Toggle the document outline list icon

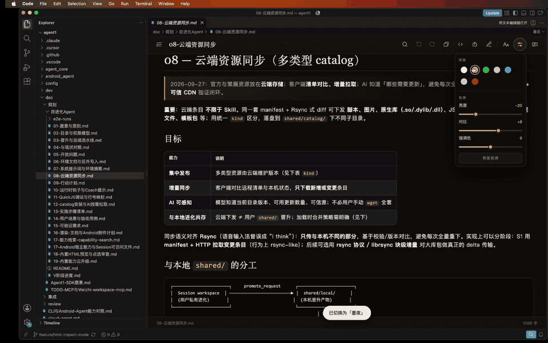(x=159, y=45)
